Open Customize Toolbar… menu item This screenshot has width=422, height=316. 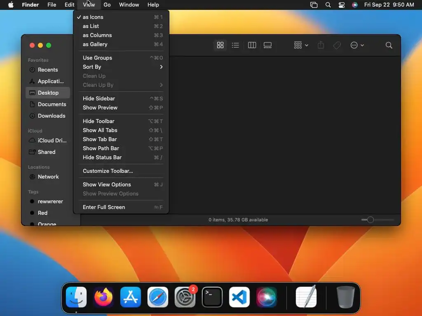click(x=121, y=171)
